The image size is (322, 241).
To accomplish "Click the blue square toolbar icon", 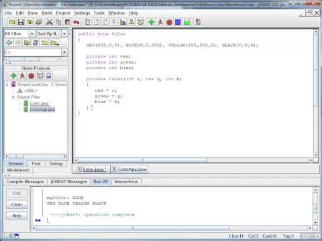I will [178, 22].
